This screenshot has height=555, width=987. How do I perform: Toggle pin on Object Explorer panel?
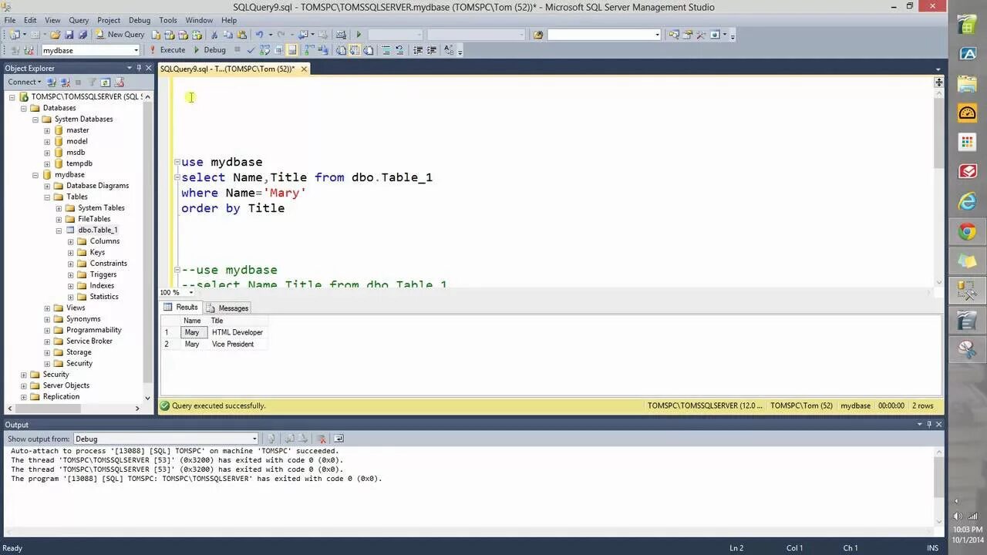[139, 68]
